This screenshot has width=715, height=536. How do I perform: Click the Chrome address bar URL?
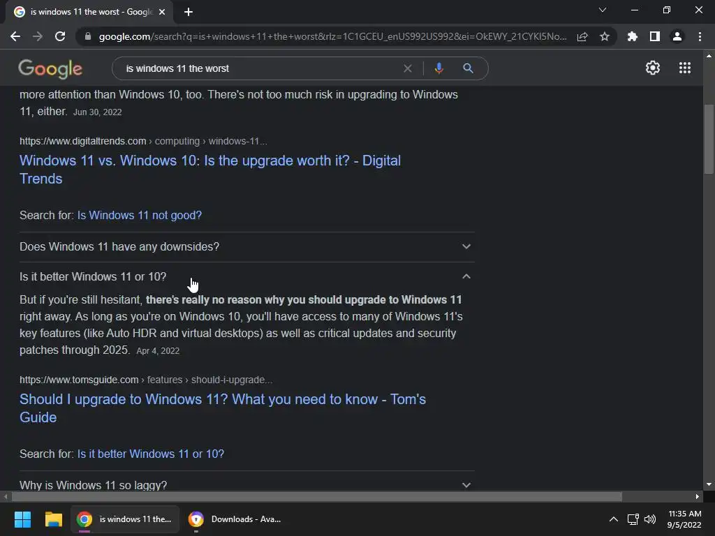pos(332,36)
